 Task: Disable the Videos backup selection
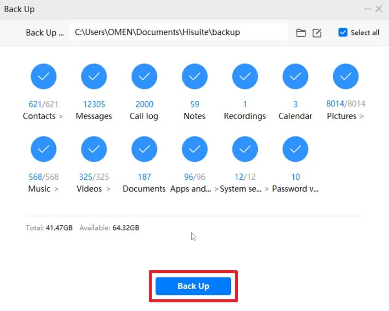coord(94,149)
